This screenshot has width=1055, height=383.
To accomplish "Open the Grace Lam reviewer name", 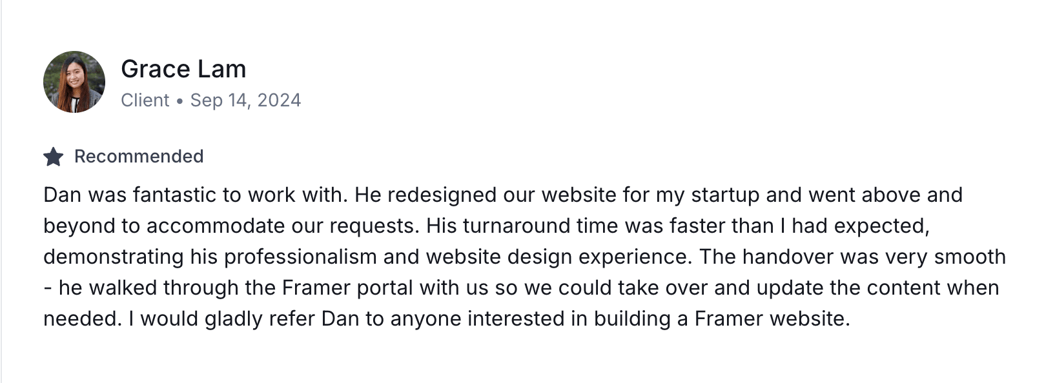I will click(x=183, y=69).
